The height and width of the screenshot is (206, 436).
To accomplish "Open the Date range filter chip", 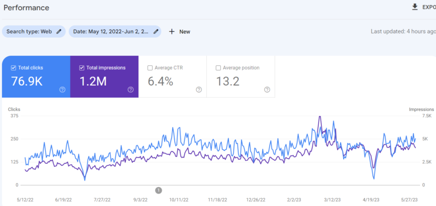I will tap(112, 31).
